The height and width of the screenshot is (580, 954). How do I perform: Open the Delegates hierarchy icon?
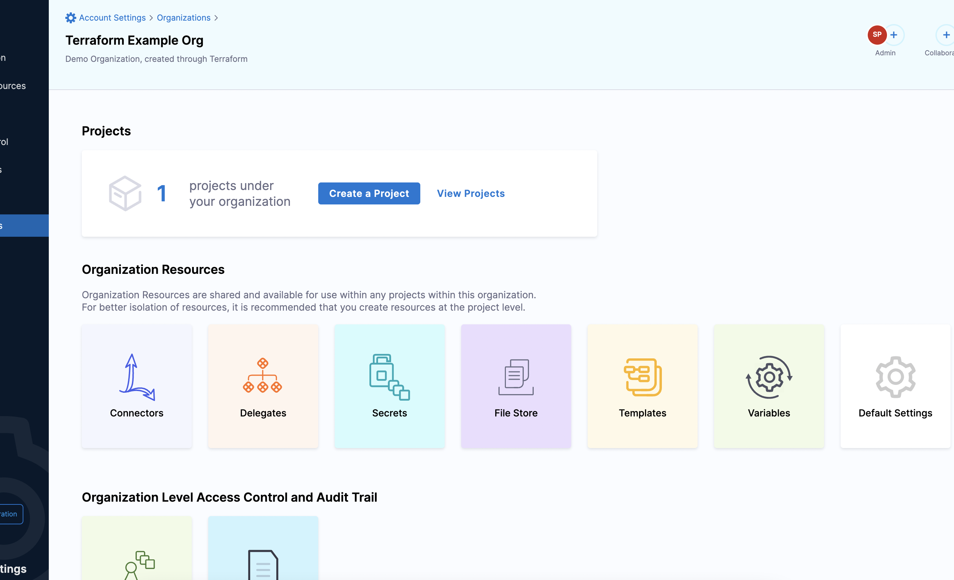pos(263,376)
